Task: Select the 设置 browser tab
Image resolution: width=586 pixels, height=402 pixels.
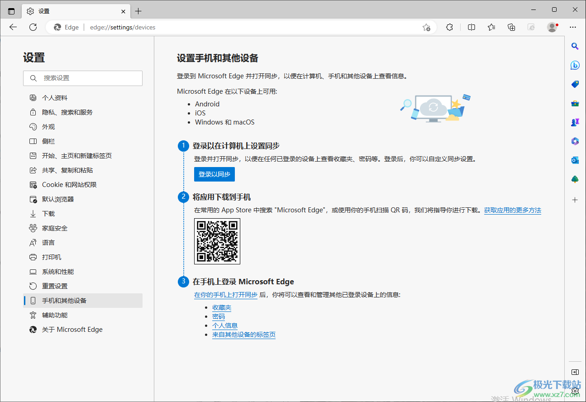Action: coord(76,11)
